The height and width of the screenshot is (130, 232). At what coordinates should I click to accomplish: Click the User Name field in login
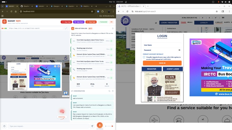point(162,45)
